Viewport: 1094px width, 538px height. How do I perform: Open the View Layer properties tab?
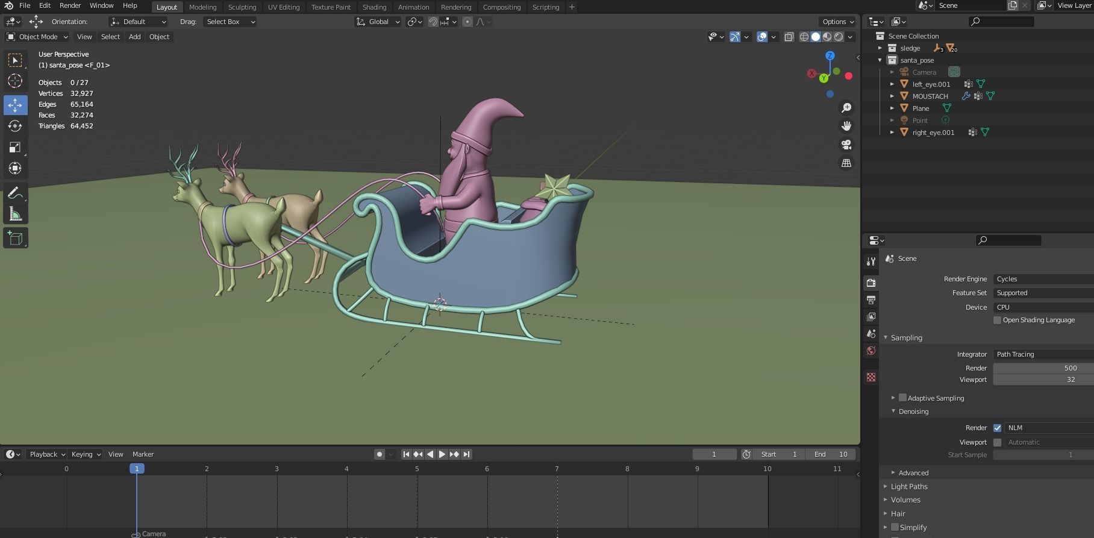click(871, 316)
